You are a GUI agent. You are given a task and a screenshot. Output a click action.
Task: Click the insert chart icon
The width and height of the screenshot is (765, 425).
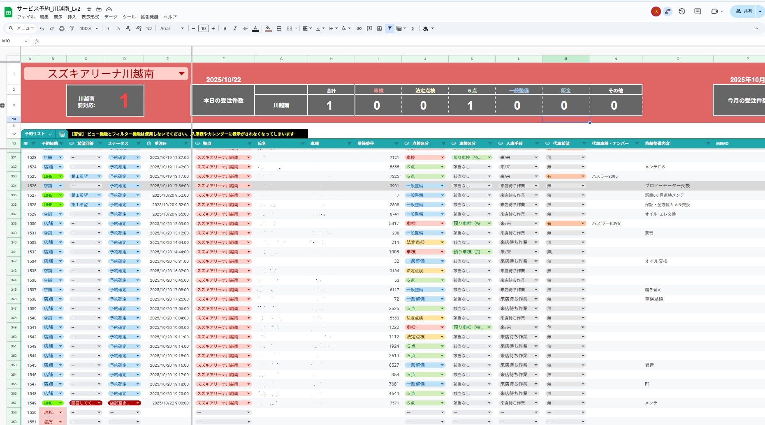(379, 29)
